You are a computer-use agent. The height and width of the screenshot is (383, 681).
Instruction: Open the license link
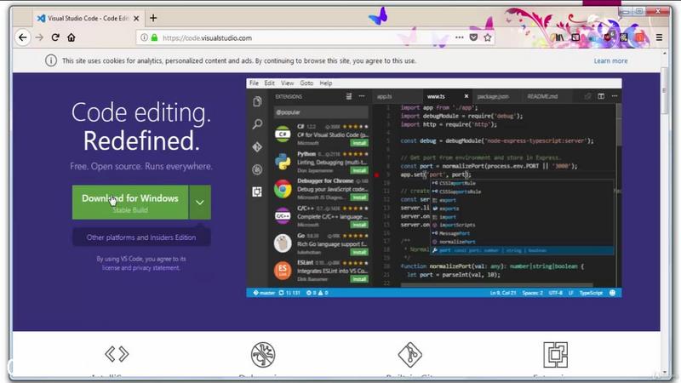[111, 268]
